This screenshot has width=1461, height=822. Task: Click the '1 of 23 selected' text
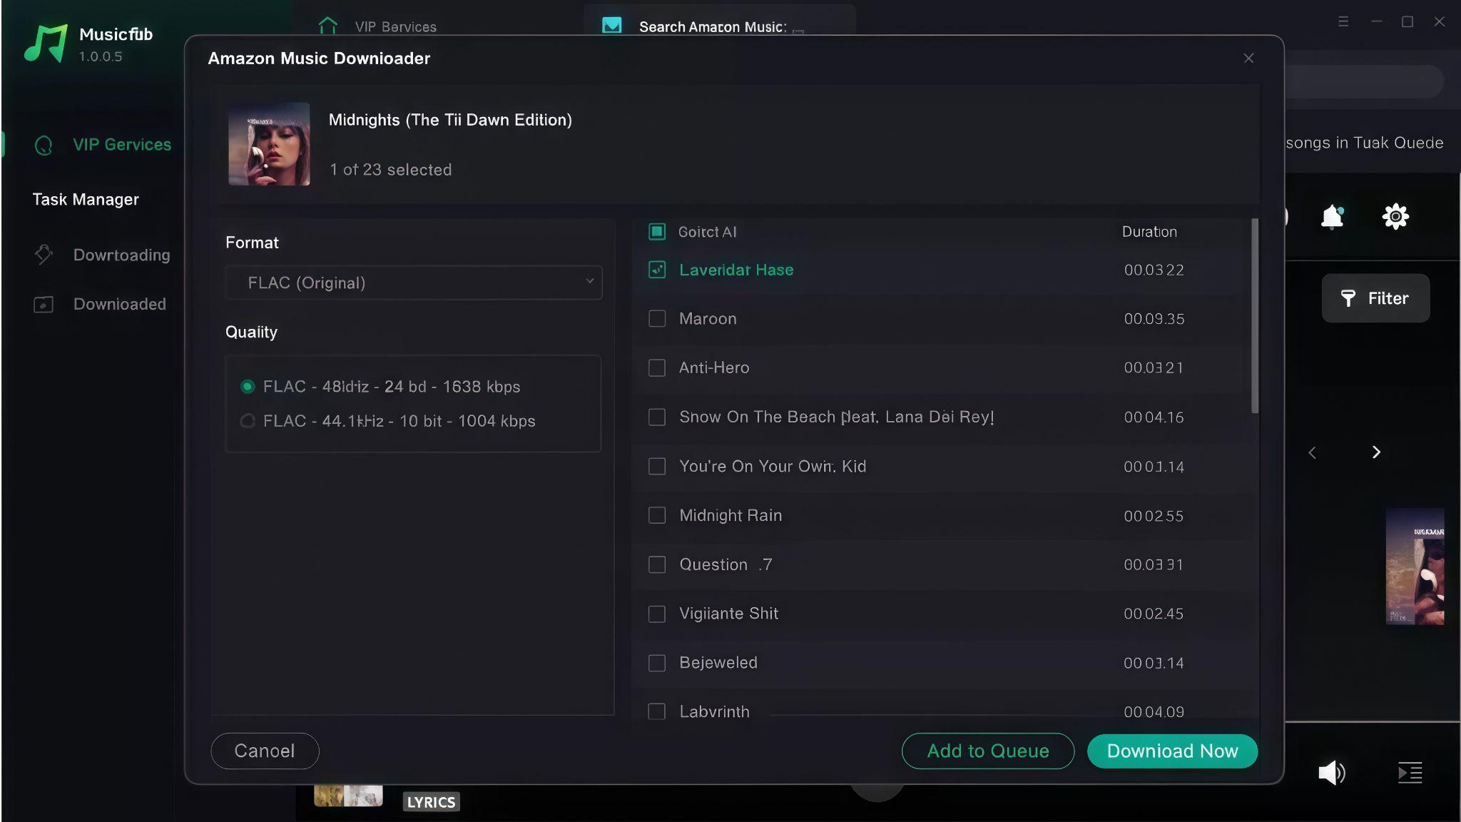(390, 170)
